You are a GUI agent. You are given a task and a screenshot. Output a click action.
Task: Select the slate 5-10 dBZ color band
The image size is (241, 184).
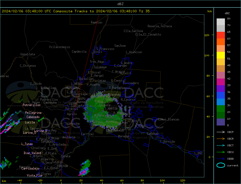[x=221, y=122]
